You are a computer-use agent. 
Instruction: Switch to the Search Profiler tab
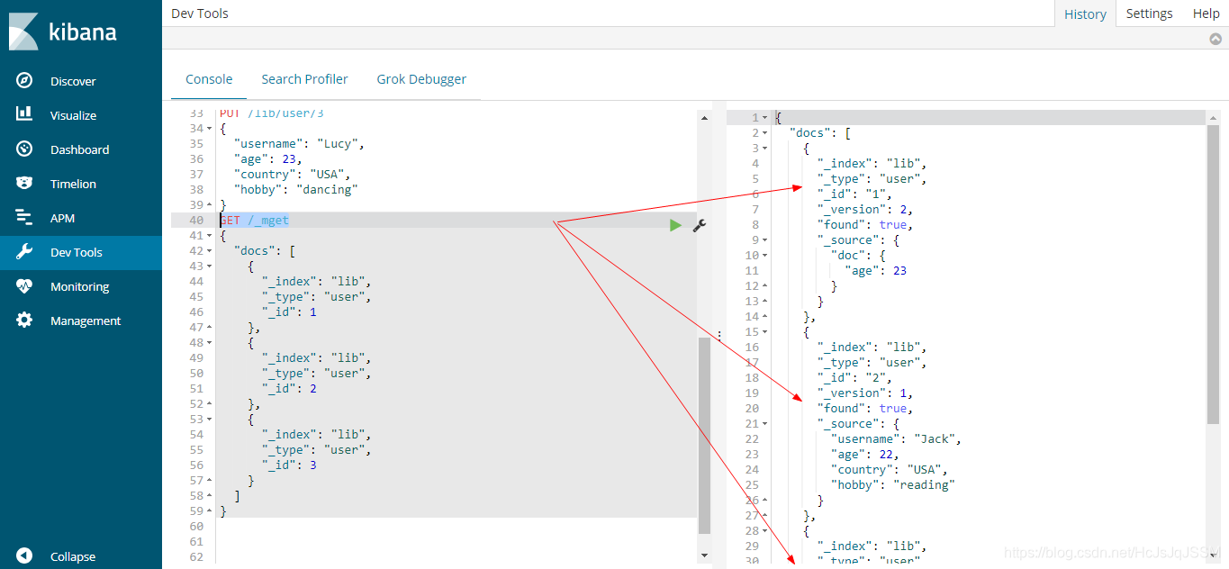tap(304, 79)
